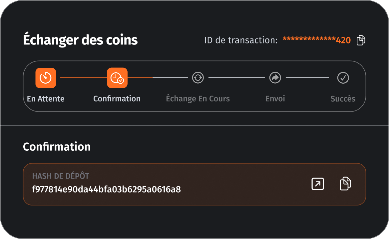Click the orange Confirmation clock step icon

pos(117,78)
